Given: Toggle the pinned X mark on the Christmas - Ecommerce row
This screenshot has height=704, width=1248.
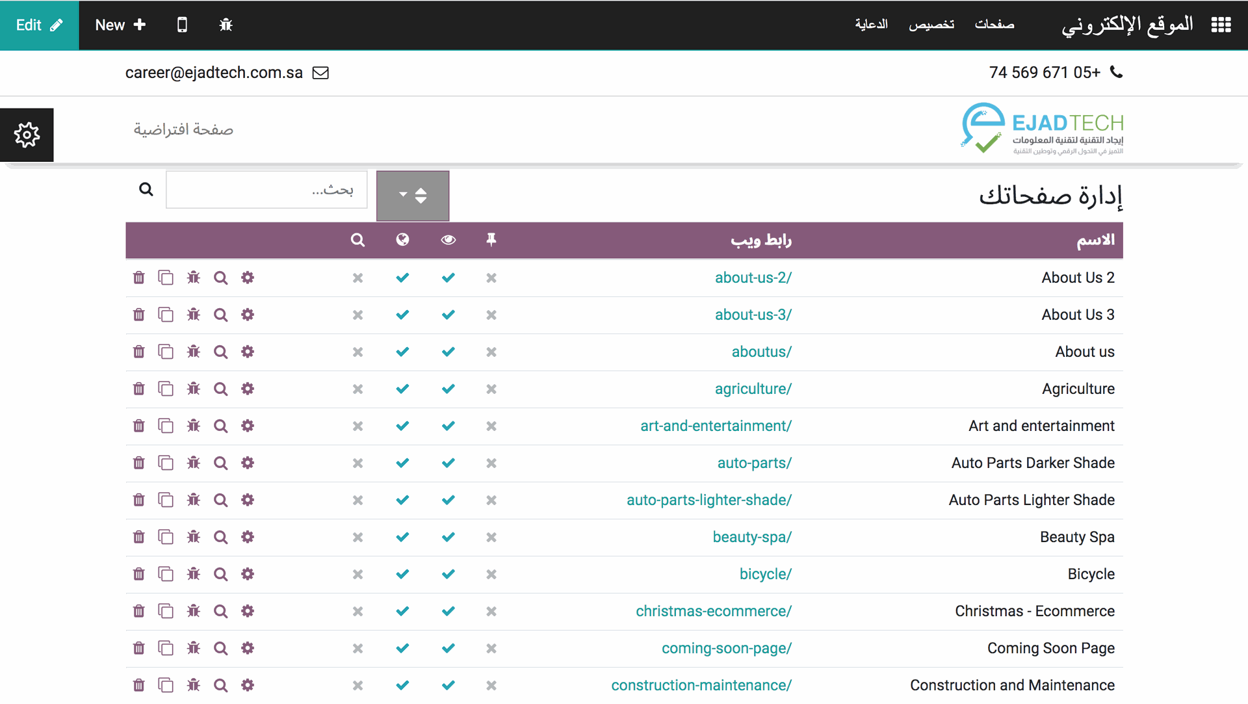Looking at the screenshot, I should coord(491,612).
